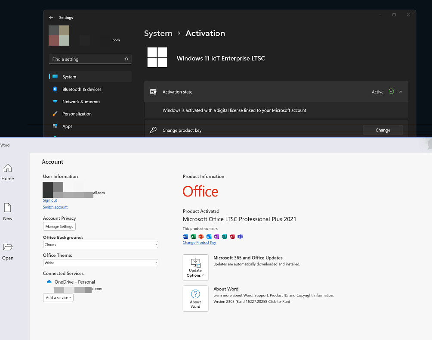Open the Office Background dropdown showing Clouds
Image resolution: width=432 pixels, height=340 pixels.
point(101,244)
